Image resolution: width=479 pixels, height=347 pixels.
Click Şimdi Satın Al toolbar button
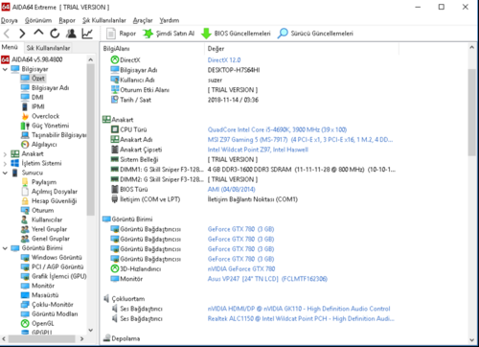tap(169, 34)
